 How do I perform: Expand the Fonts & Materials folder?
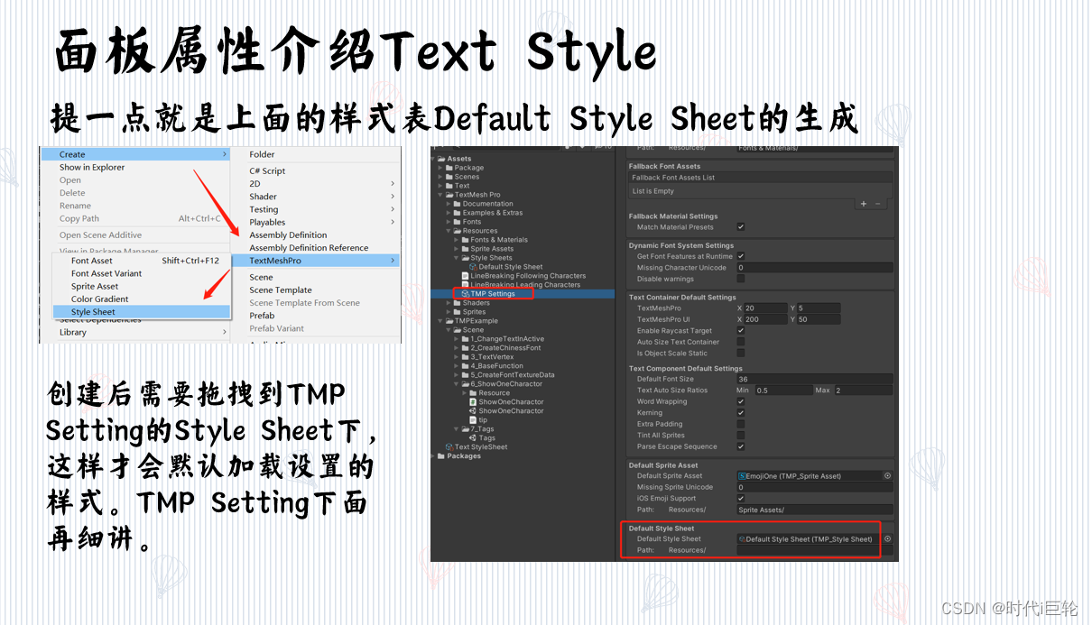coord(457,240)
